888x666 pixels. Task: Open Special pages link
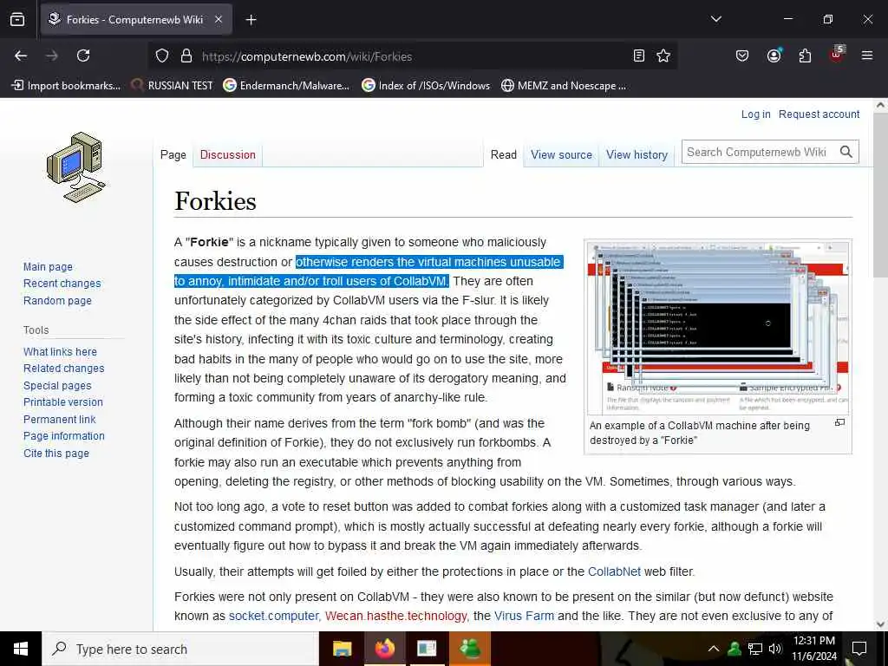click(57, 386)
